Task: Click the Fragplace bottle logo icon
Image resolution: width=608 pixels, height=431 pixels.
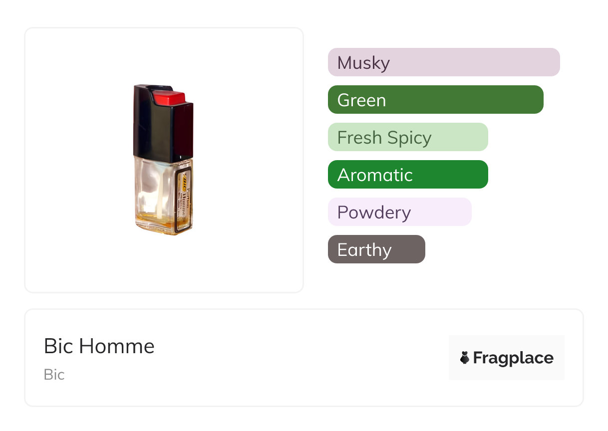Action: pyautogui.click(x=465, y=358)
